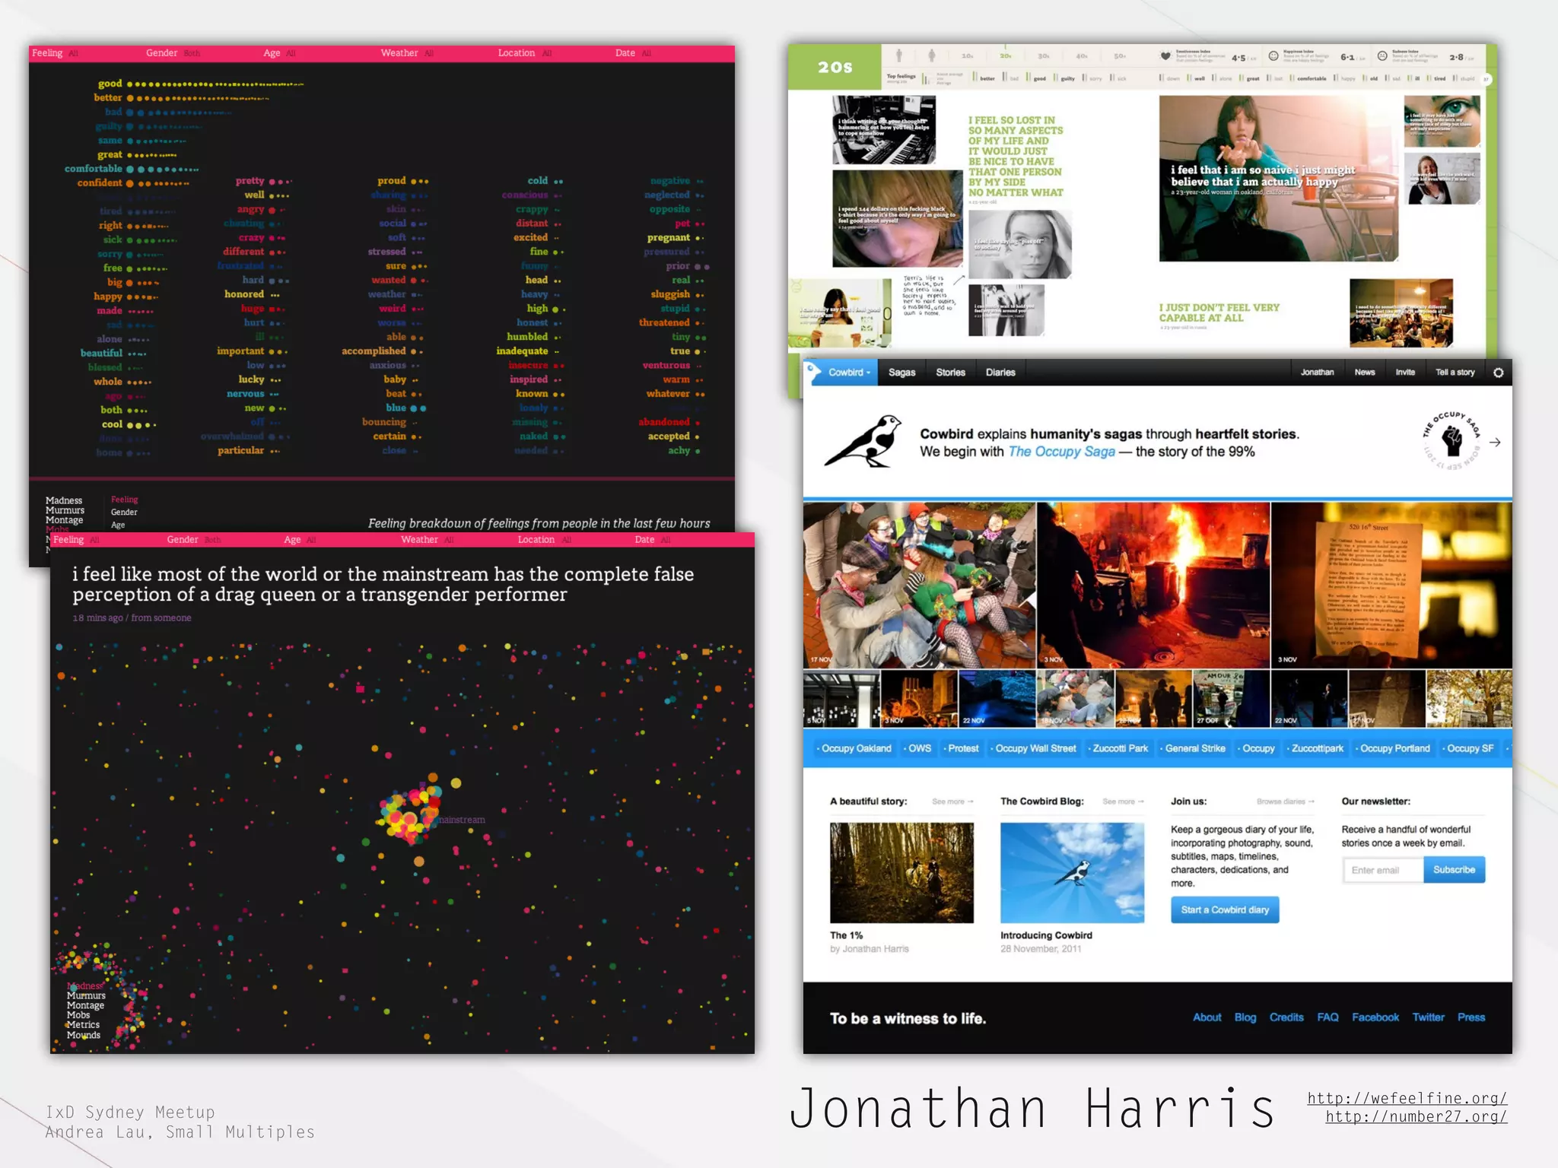1558x1168 pixels.
Task: Click the heart Emotiveness Index icon
Action: [1165, 56]
